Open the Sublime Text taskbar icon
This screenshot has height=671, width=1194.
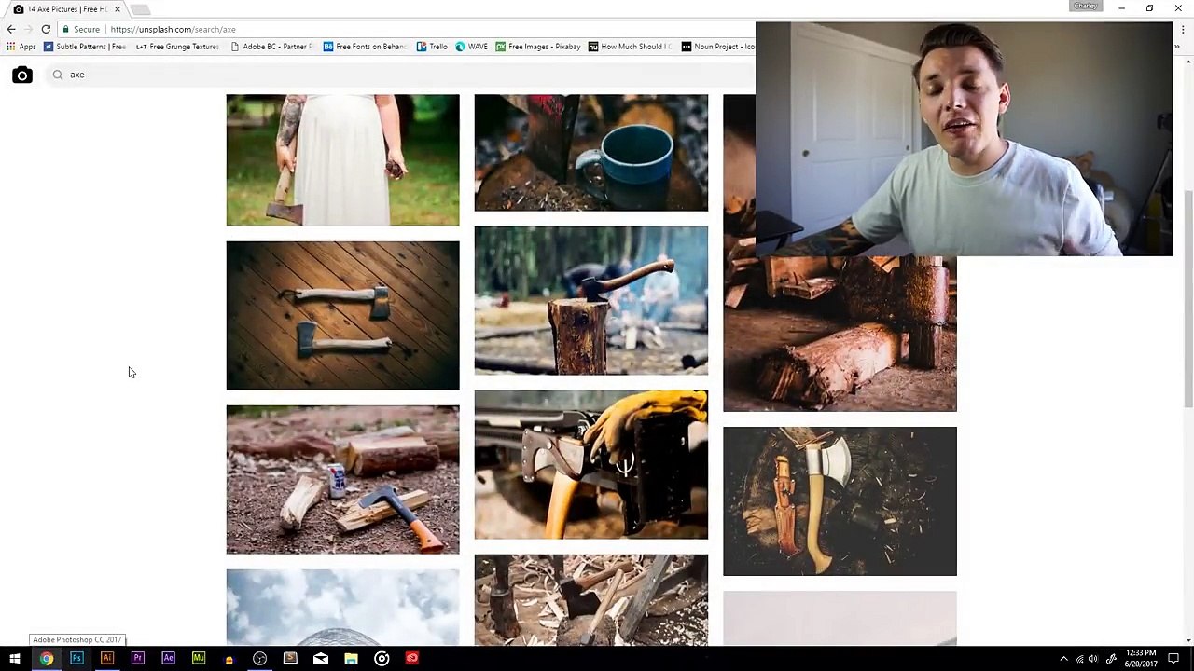(290, 659)
